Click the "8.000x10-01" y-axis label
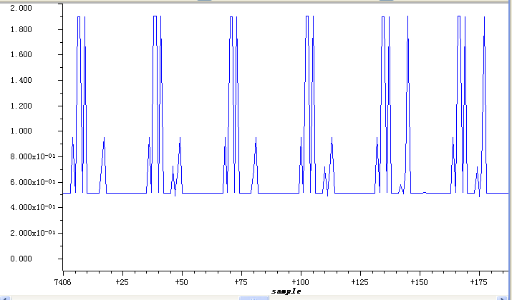The width and height of the screenshot is (512, 300). tap(33, 156)
